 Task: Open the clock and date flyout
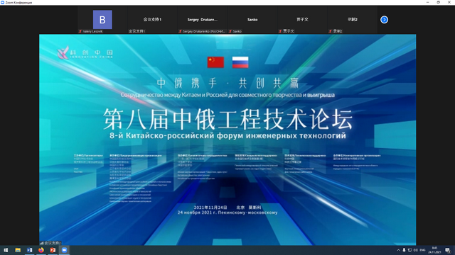point(434,250)
